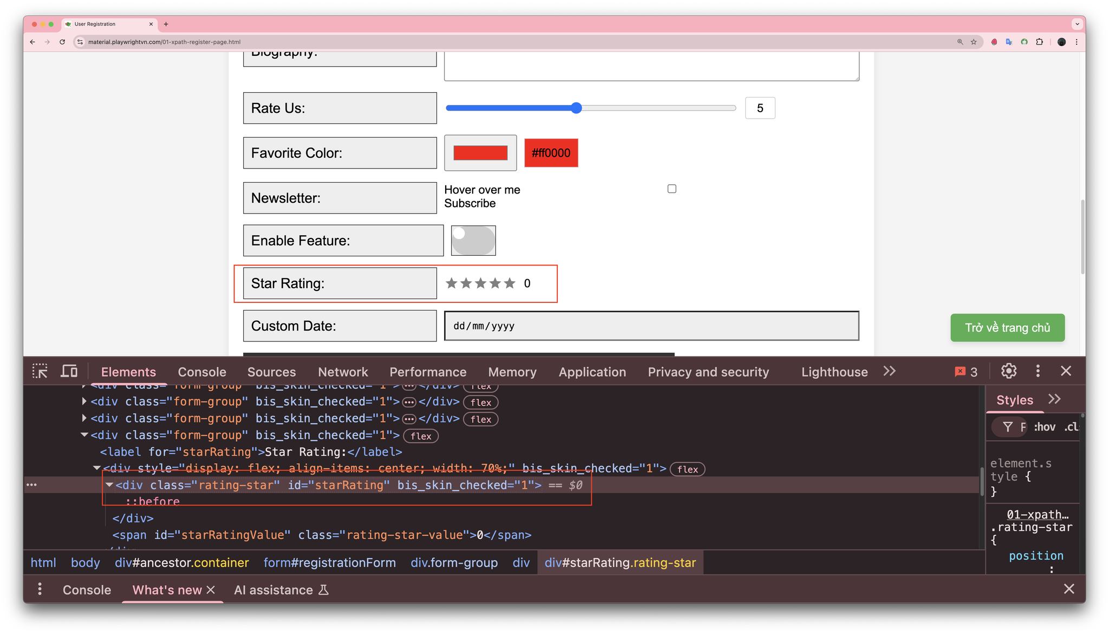Click the browser reload icon

[x=62, y=42]
